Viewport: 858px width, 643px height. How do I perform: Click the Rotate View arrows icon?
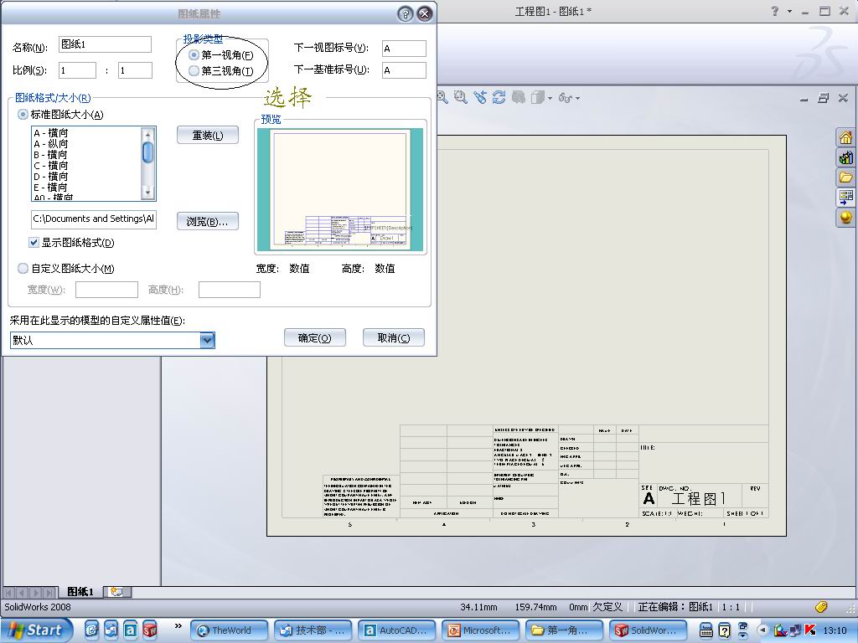[499, 97]
